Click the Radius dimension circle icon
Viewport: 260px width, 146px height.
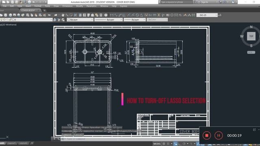pos(137,15)
